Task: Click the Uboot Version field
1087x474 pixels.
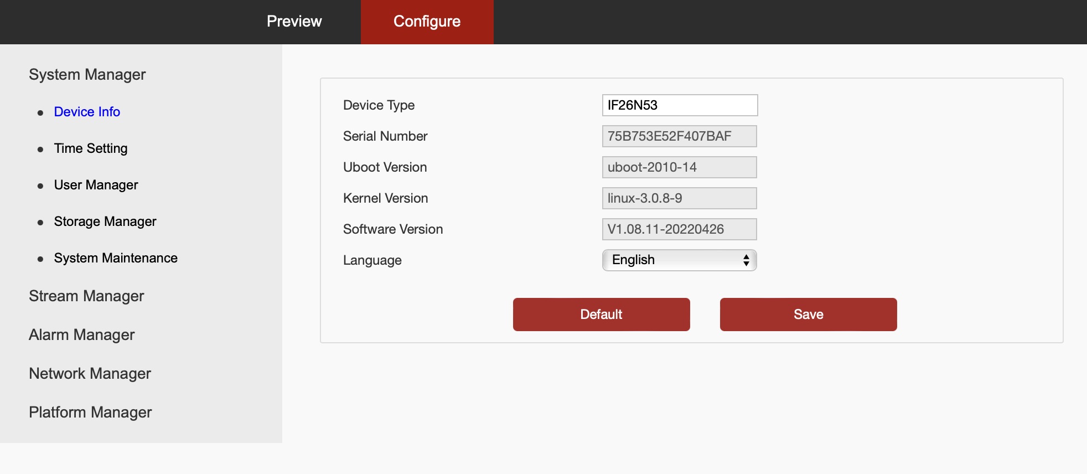Action: point(679,167)
